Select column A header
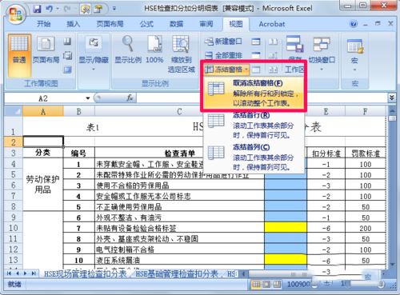This screenshot has width=400, height=295. point(43,111)
